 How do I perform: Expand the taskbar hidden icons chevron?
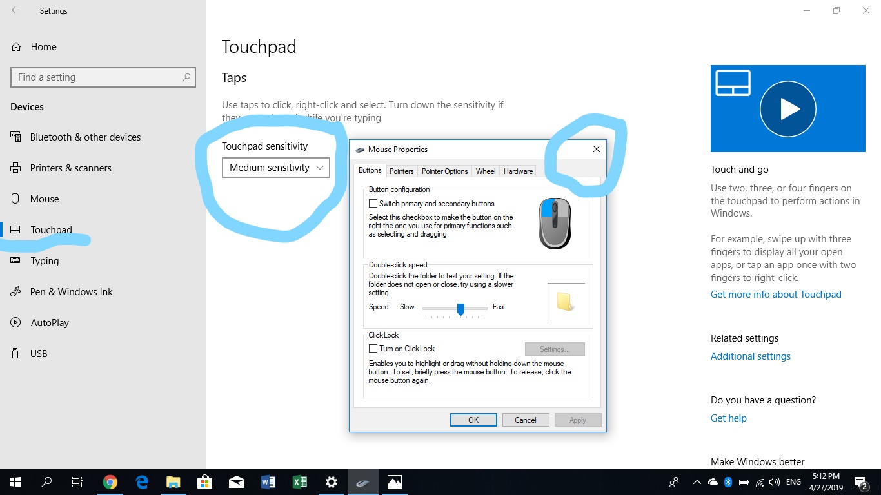pyautogui.click(x=697, y=481)
